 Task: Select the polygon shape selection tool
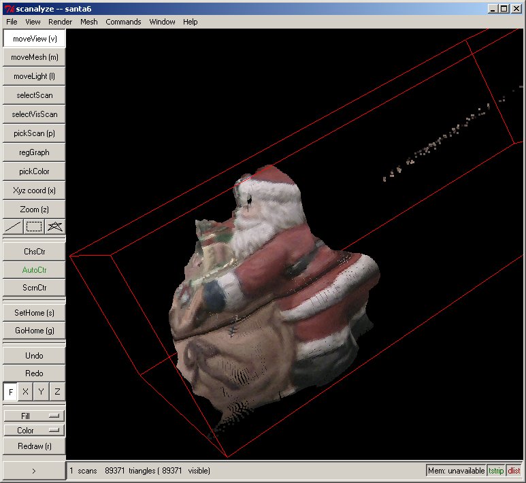tap(55, 227)
